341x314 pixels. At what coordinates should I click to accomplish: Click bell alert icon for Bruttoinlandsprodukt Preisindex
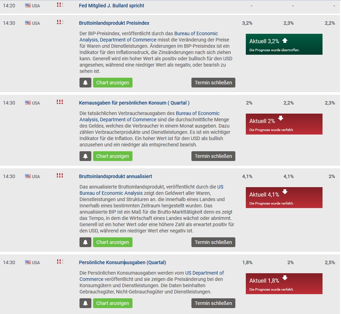click(x=85, y=83)
